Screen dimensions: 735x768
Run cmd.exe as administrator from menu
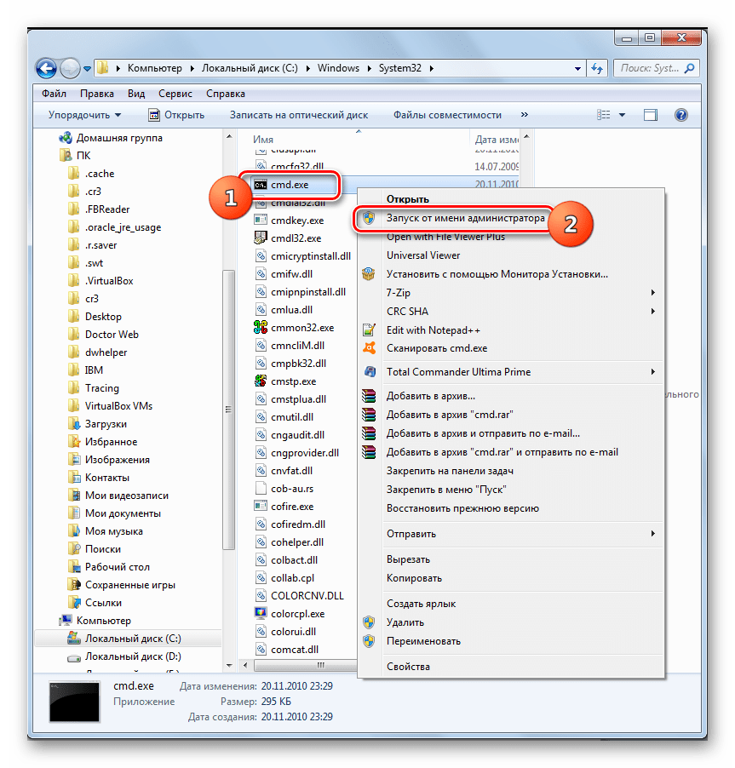pyautogui.click(x=465, y=218)
